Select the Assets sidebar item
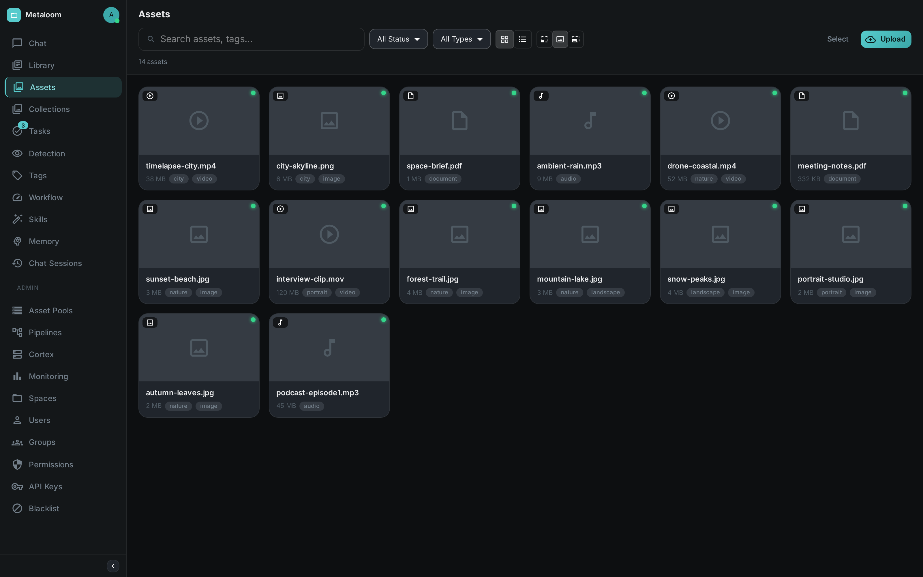 [x=63, y=87]
